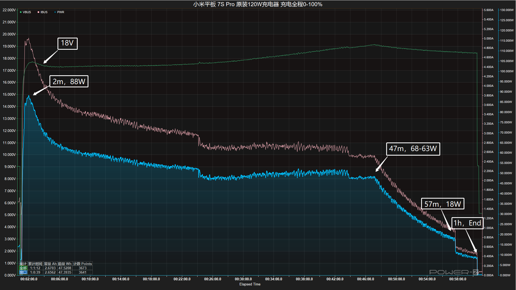Click the 00:46:00.0 time axis tick

click(365, 279)
